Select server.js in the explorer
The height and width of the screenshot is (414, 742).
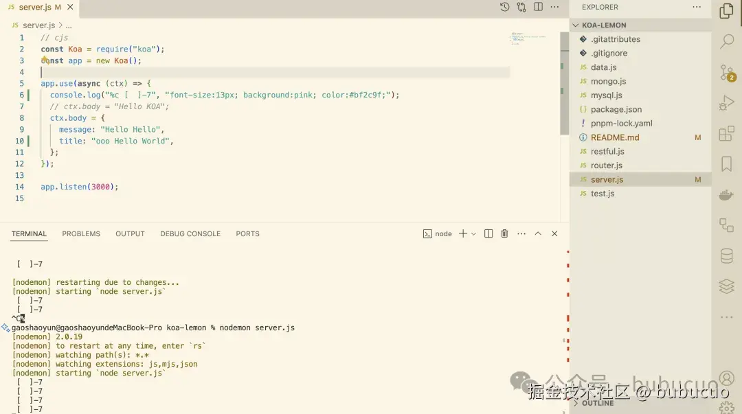point(640,179)
